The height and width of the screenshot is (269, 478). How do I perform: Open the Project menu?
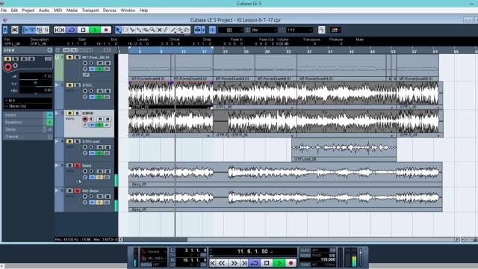point(28,10)
